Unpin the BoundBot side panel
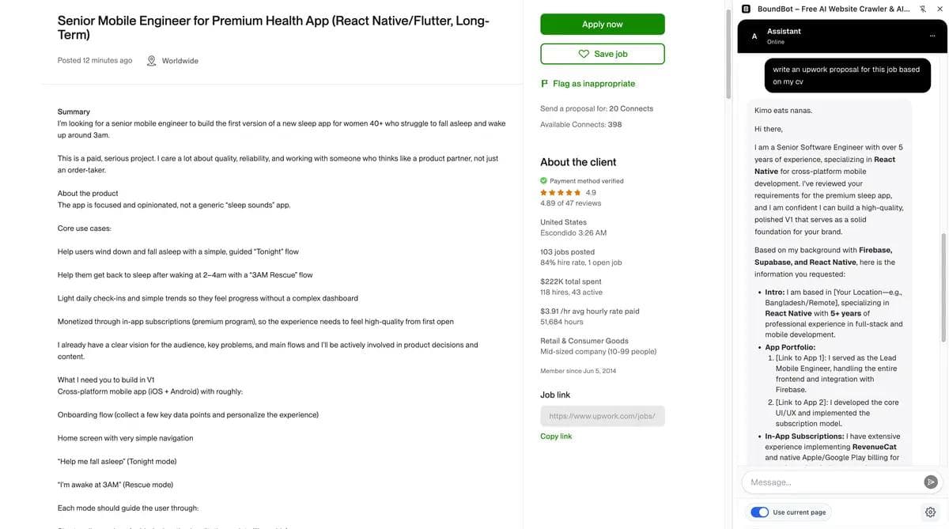Viewport: 949px width, 529px height. 921,7
